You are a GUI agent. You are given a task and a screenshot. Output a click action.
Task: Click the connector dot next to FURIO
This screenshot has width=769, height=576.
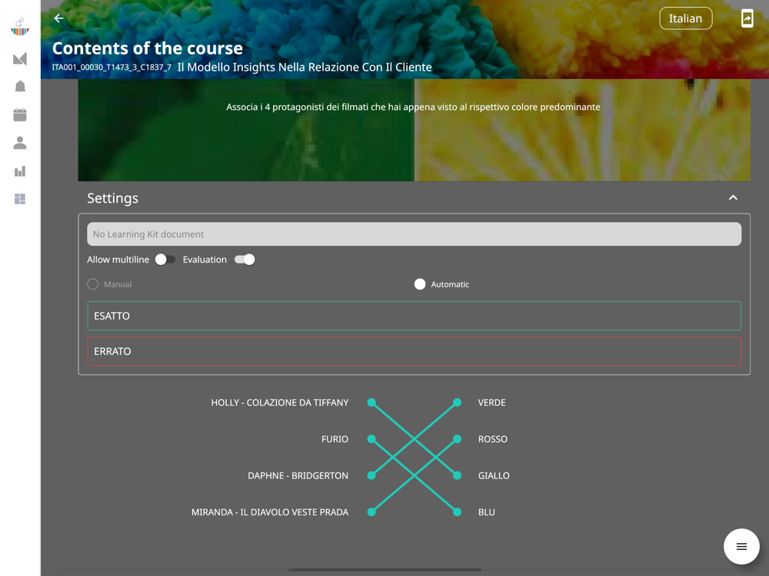(371, 439)
